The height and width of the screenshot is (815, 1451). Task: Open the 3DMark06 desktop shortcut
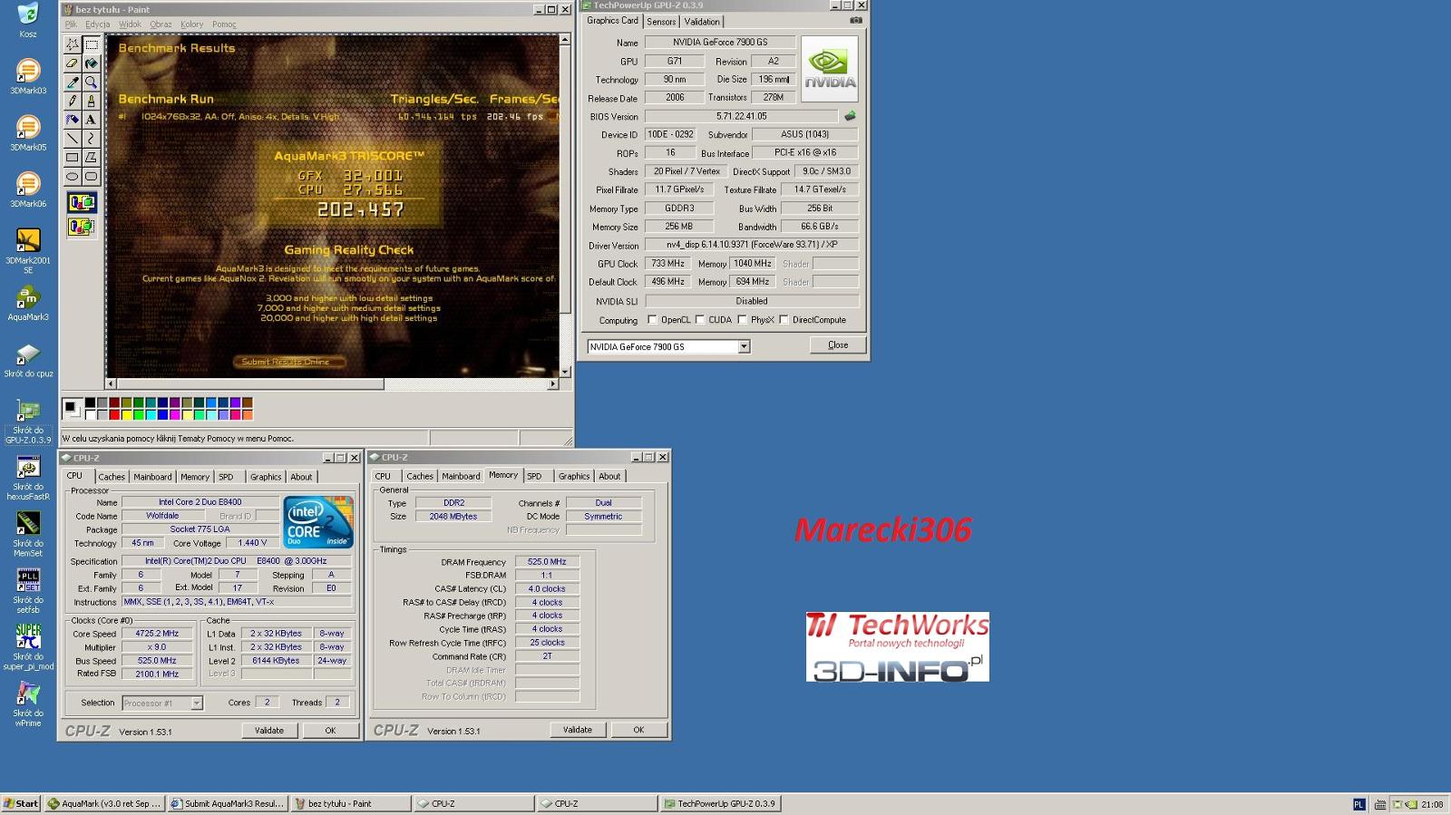(28, 189)
